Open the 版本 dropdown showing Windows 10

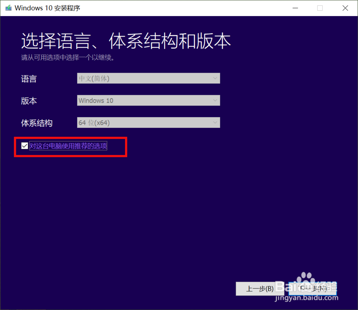tap(149, 101)
